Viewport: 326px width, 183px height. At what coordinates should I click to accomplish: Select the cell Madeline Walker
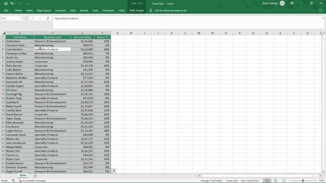point(20,78)
